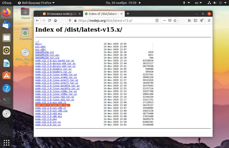
Task: Download node-v15.3.0-aix-ppc64.tar.gz
Action: [x=55, y=61]
